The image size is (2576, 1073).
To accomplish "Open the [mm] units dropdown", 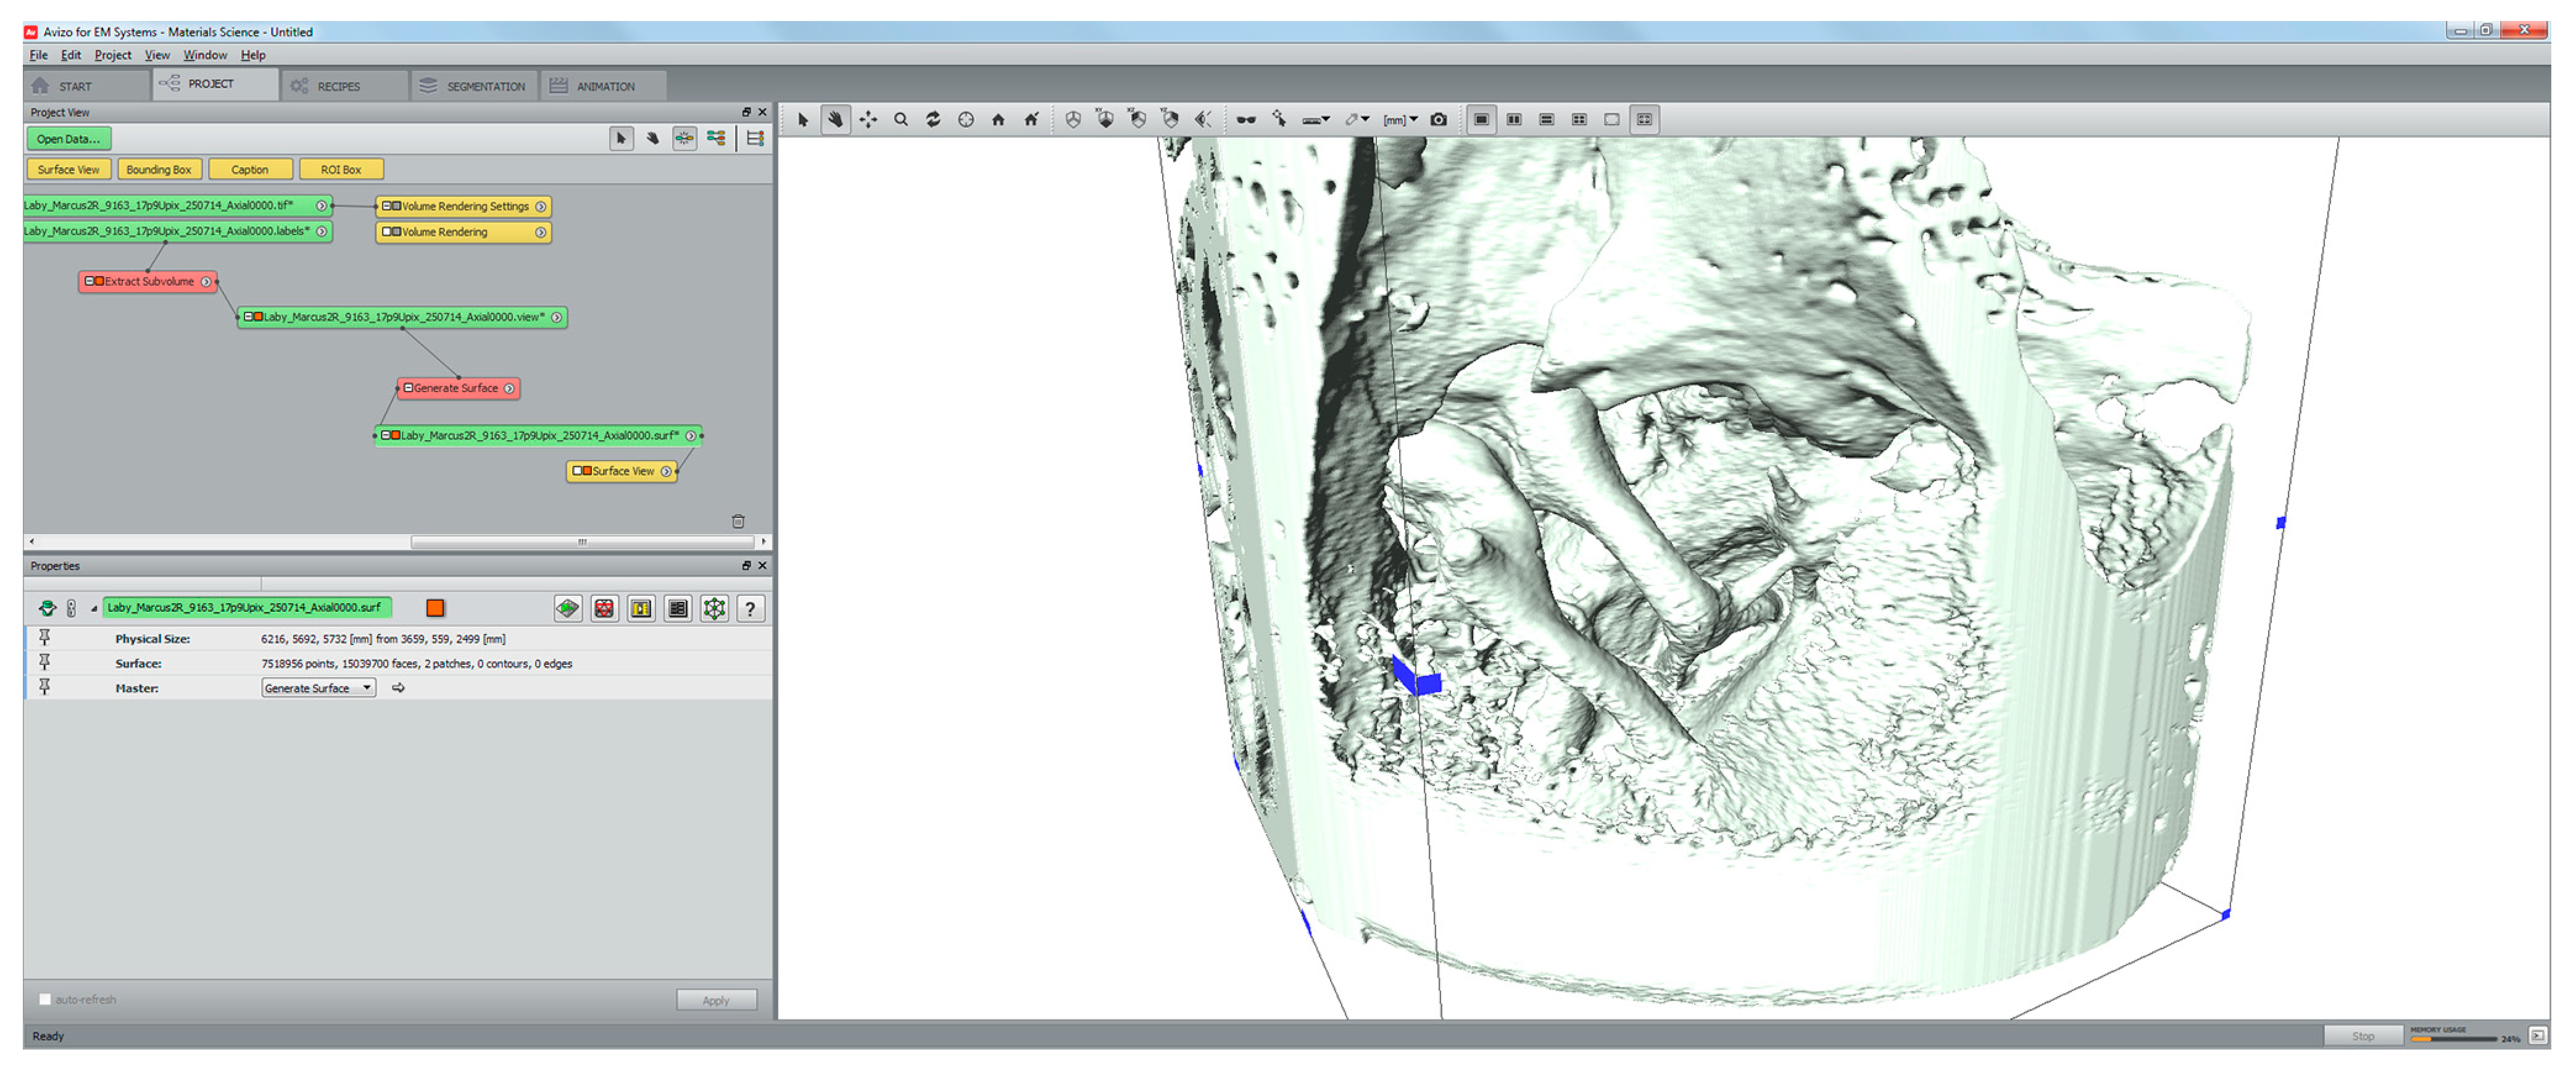I will (1400, 120).
